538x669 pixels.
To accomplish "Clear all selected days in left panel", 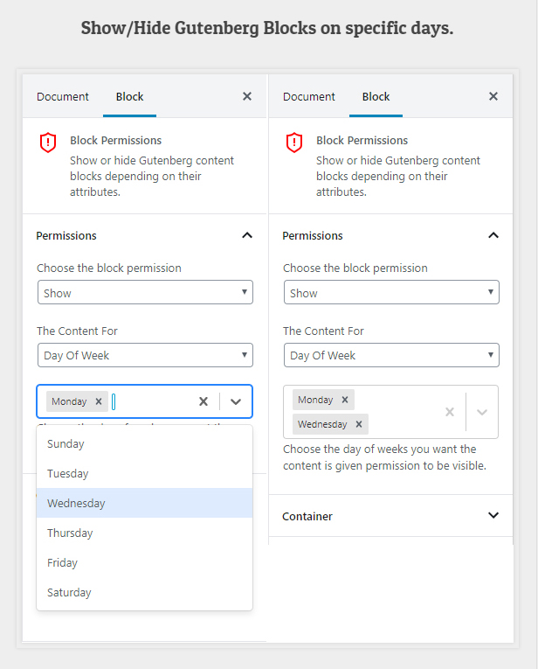I will (203, 401).
